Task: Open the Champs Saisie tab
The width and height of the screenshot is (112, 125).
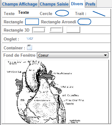Action: (54, 4)
